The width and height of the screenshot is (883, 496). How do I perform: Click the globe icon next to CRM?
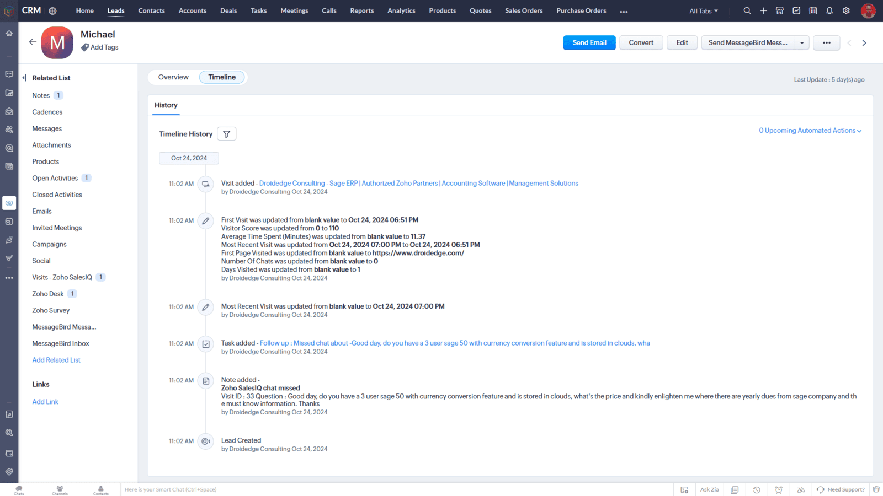point(52,10)
